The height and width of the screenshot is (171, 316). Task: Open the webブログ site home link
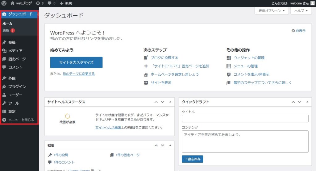click(x=21, y=3)
